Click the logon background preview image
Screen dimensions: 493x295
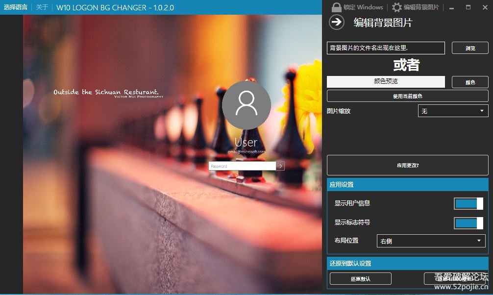173,154
